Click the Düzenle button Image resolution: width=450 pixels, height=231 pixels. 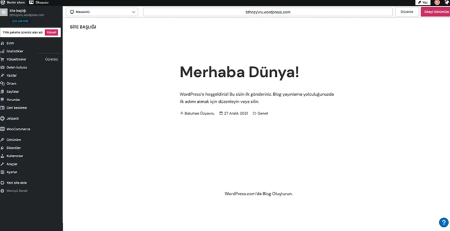pyautogui.click(x=407, y=12)
